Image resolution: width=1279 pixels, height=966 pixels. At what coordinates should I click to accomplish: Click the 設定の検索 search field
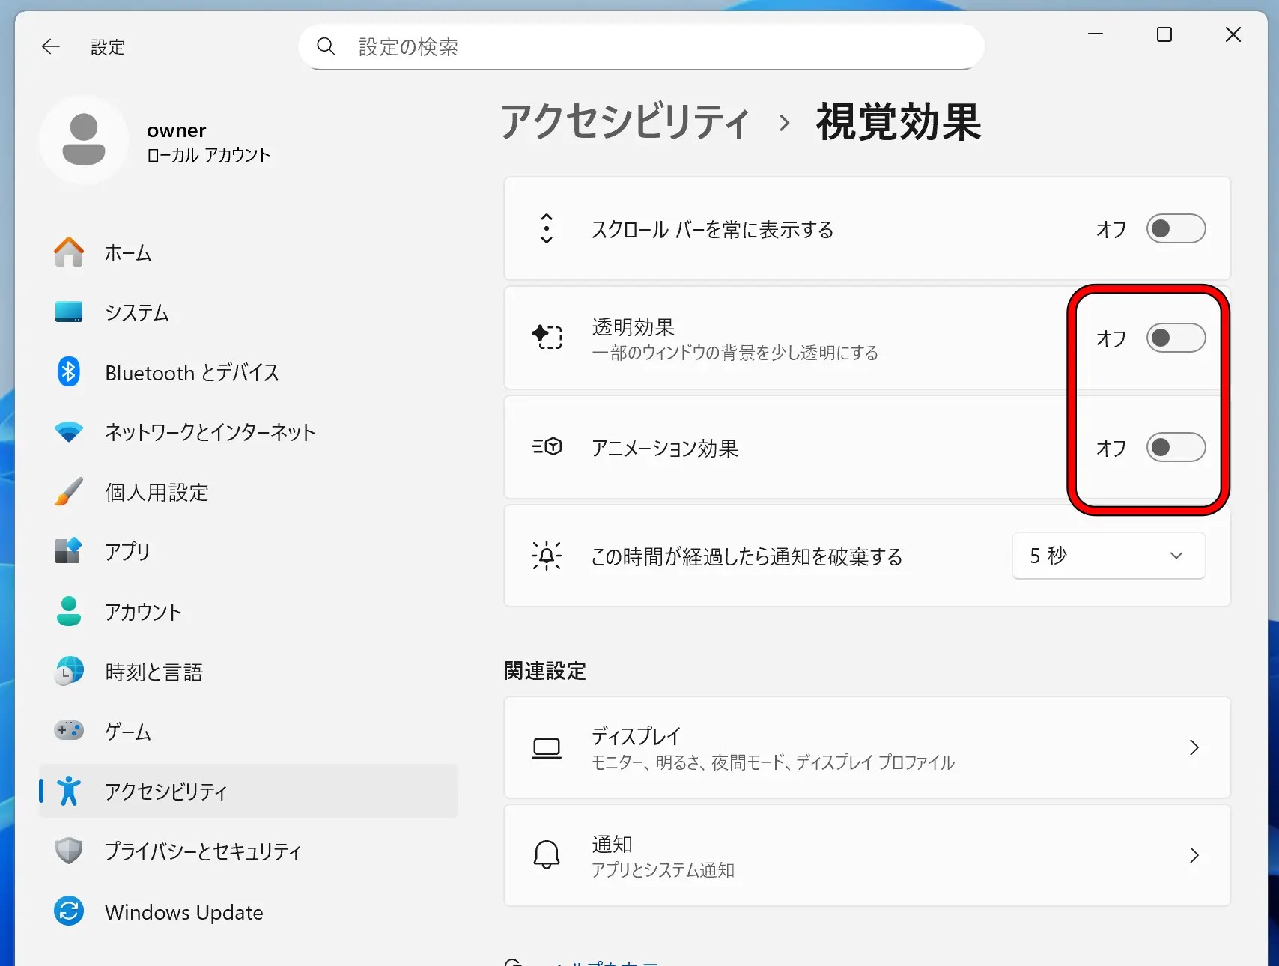tap(641, 46)
